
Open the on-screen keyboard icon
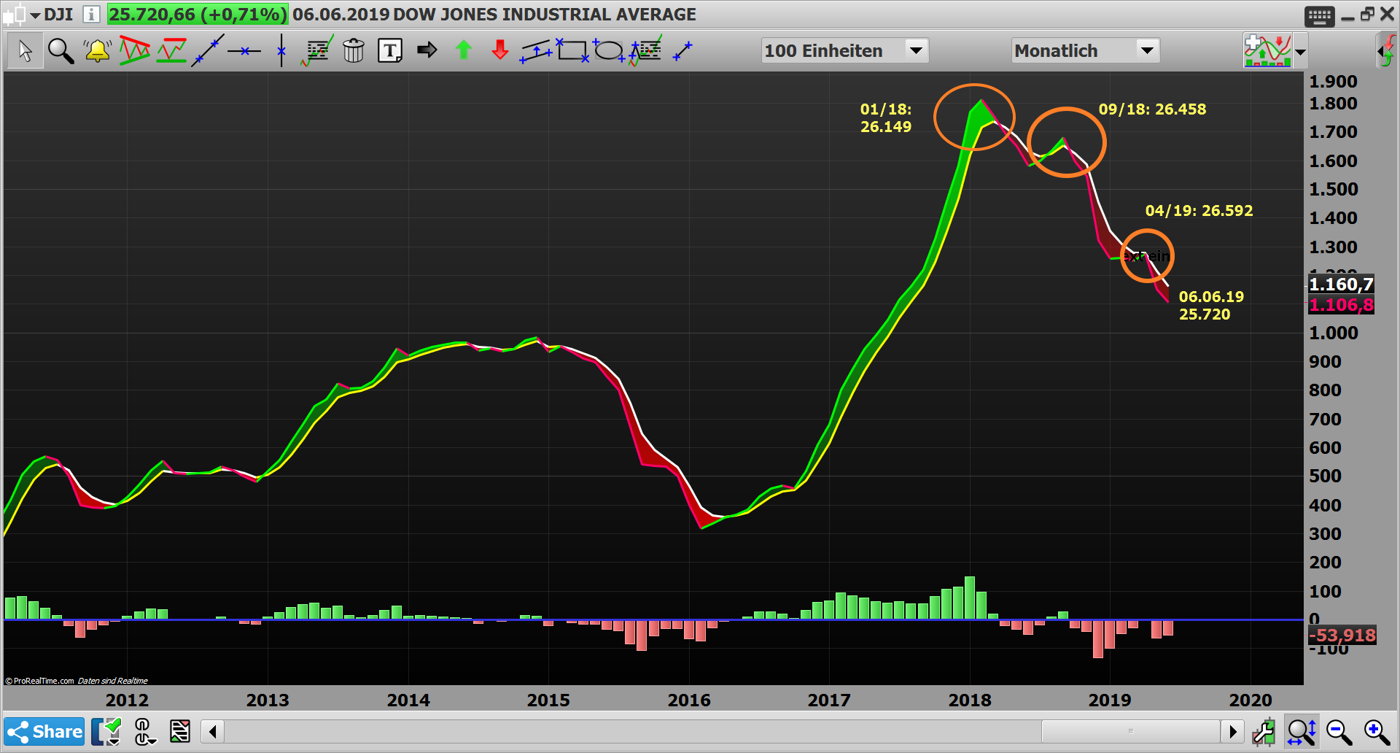(x=1320, y=16)
